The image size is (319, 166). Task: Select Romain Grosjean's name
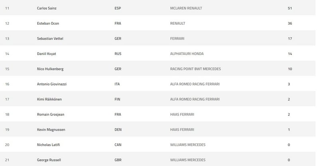50,114
